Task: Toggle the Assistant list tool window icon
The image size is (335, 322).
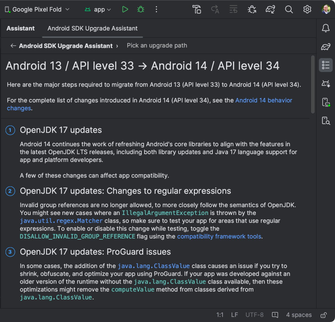Action: click(x=326, y=65)
